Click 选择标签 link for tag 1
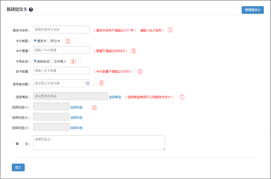 coord(76,107)
